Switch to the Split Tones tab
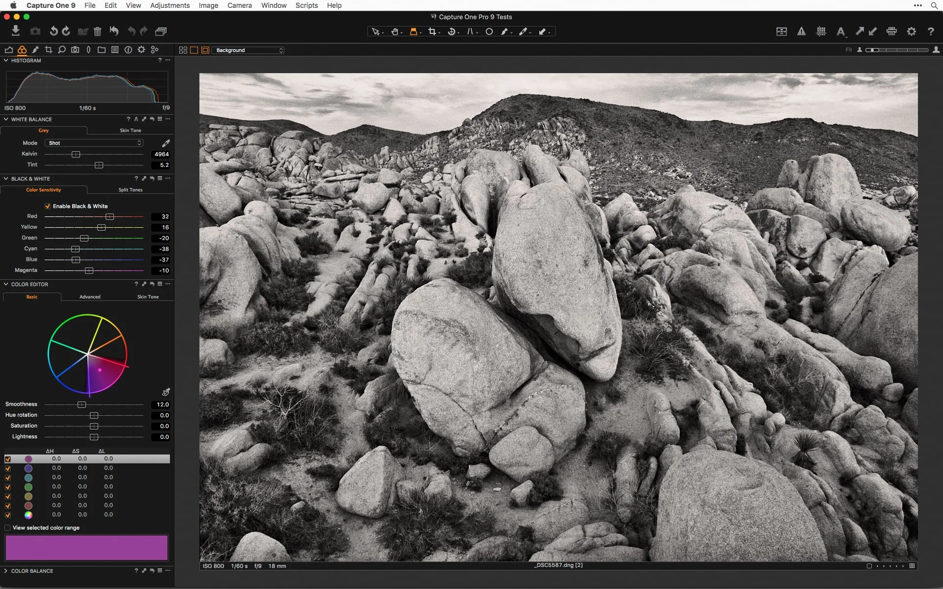 click(x=130, y=190)
